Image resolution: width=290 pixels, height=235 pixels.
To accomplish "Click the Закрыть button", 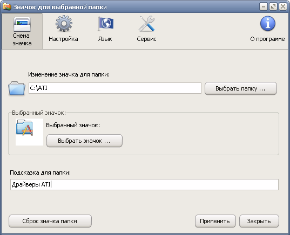I will pyautogui.click(x=259, y=221).
